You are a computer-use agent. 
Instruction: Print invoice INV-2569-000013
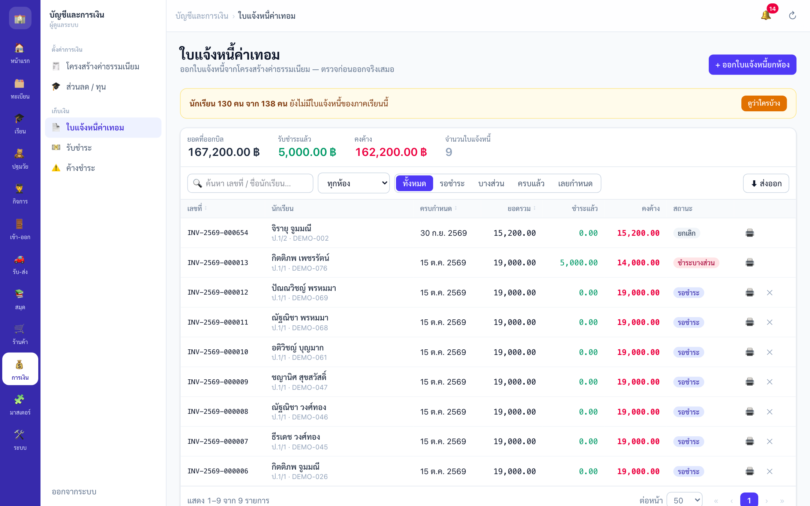(750, 262)
